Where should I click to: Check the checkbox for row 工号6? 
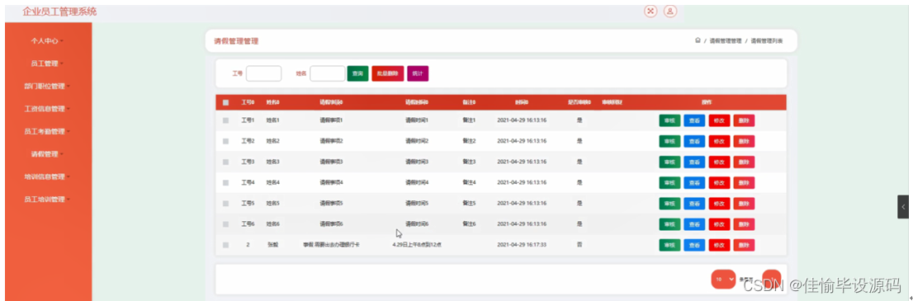tap(225, 224)
